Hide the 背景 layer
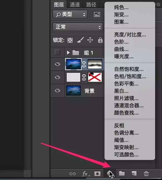Image resolution: width=162 pixels, height=180 pixels. 58,91
